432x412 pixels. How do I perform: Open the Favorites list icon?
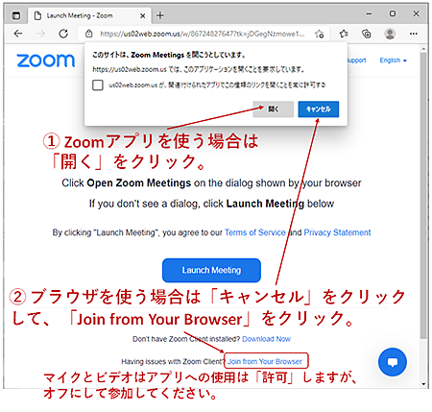pos(344,34)
